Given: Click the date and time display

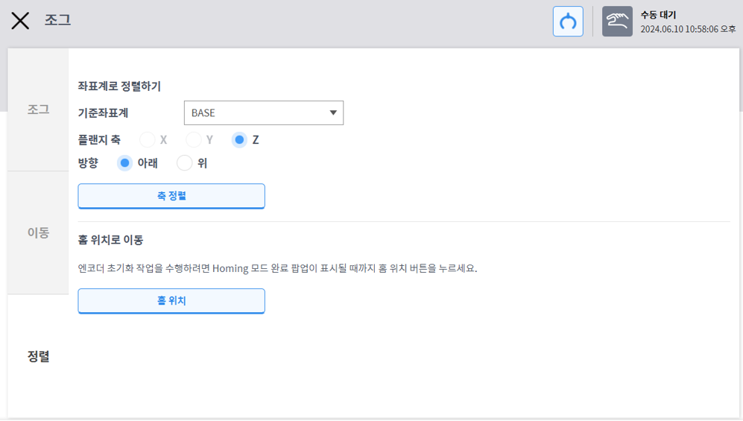Looking at the screenshot, I should [x=687, y=29].
